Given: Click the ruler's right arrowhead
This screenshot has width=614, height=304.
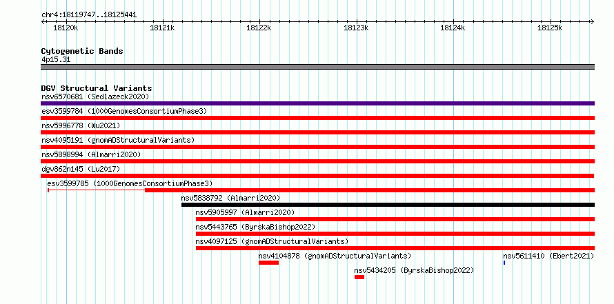Looking at the screenshot, I should [x=593, y=21].
